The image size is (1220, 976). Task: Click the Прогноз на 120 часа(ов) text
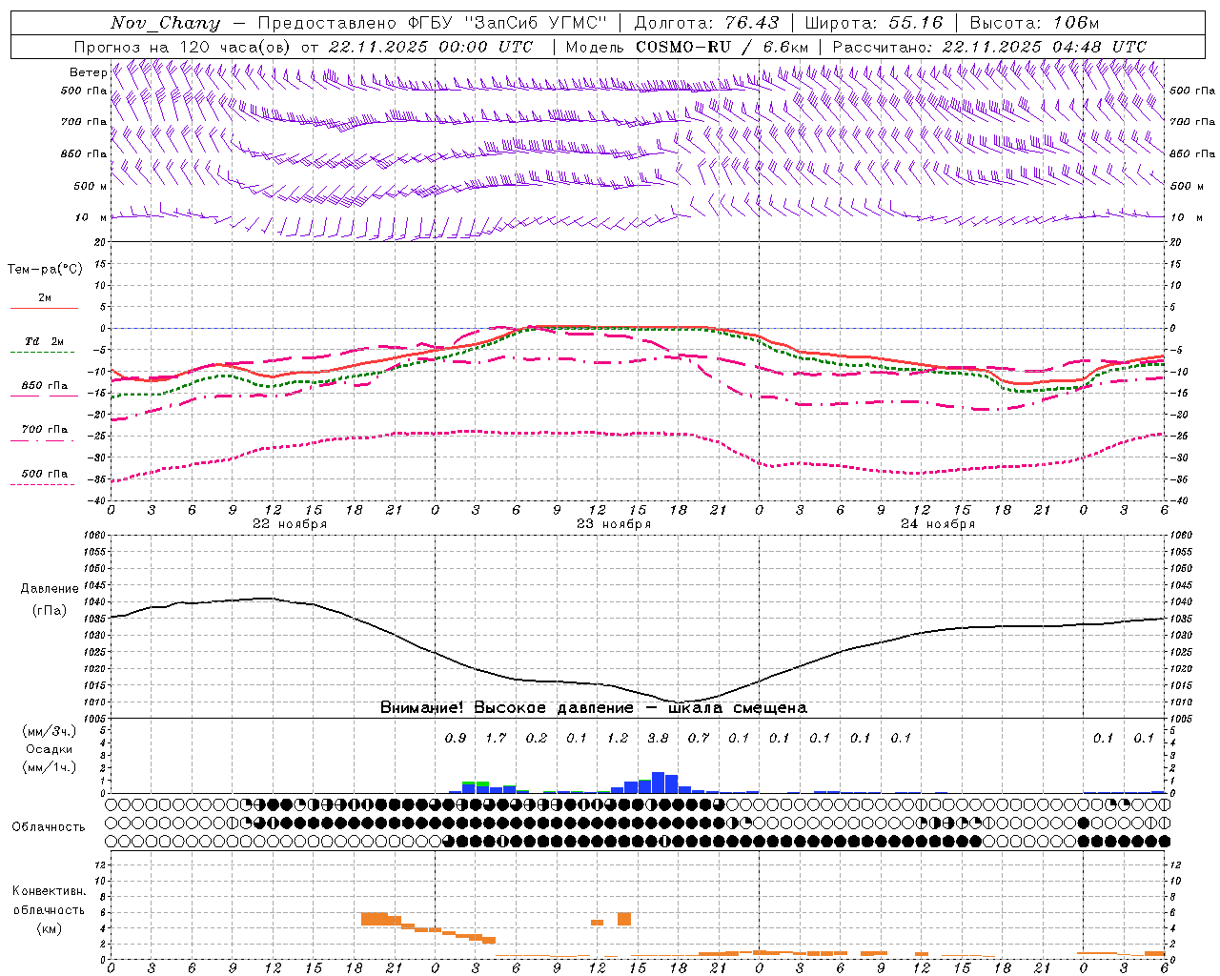tap(183, 47)
